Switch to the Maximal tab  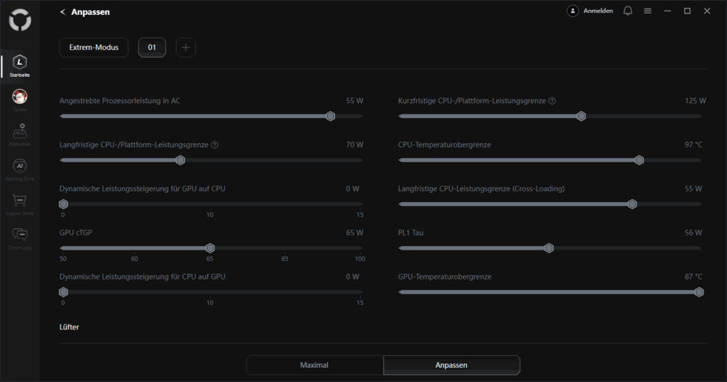coord(314,365)
